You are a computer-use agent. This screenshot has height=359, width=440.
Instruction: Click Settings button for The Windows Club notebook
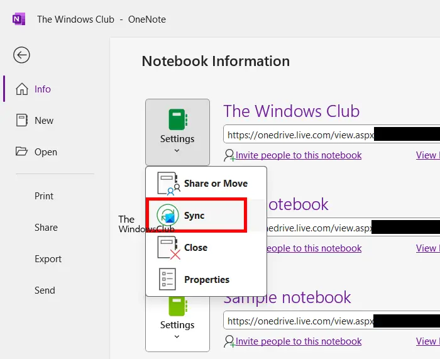(x=177, y=132)
